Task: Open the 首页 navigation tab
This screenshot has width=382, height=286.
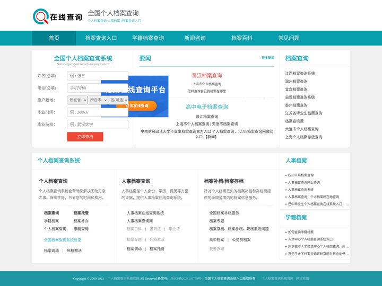Action: coord(54,38)
